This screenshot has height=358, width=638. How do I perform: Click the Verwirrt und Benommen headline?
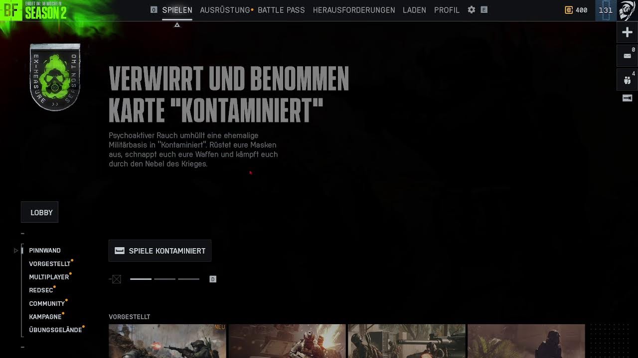tap(229, 94)
